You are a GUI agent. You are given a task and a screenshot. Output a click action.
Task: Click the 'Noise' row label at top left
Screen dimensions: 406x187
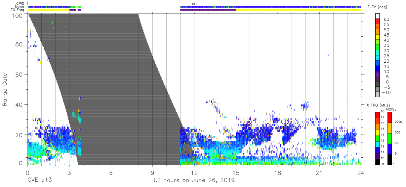(20, 7)
